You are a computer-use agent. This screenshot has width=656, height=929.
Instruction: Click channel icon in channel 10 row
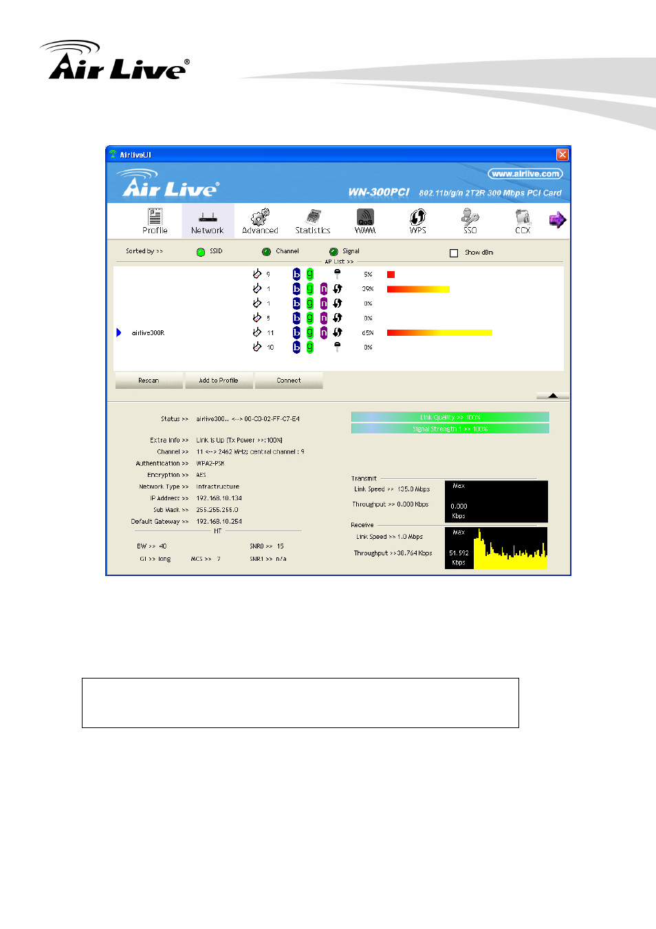pyautogui.click(x=256, y=347)
